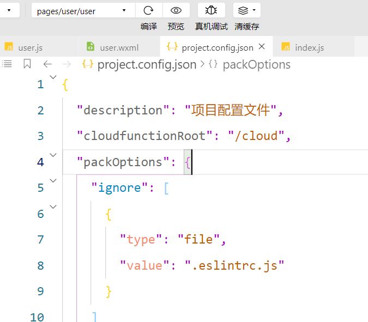Click line number 2 in the gutter
This screenshot has width=368, height=322.
(x=40, y=111)
